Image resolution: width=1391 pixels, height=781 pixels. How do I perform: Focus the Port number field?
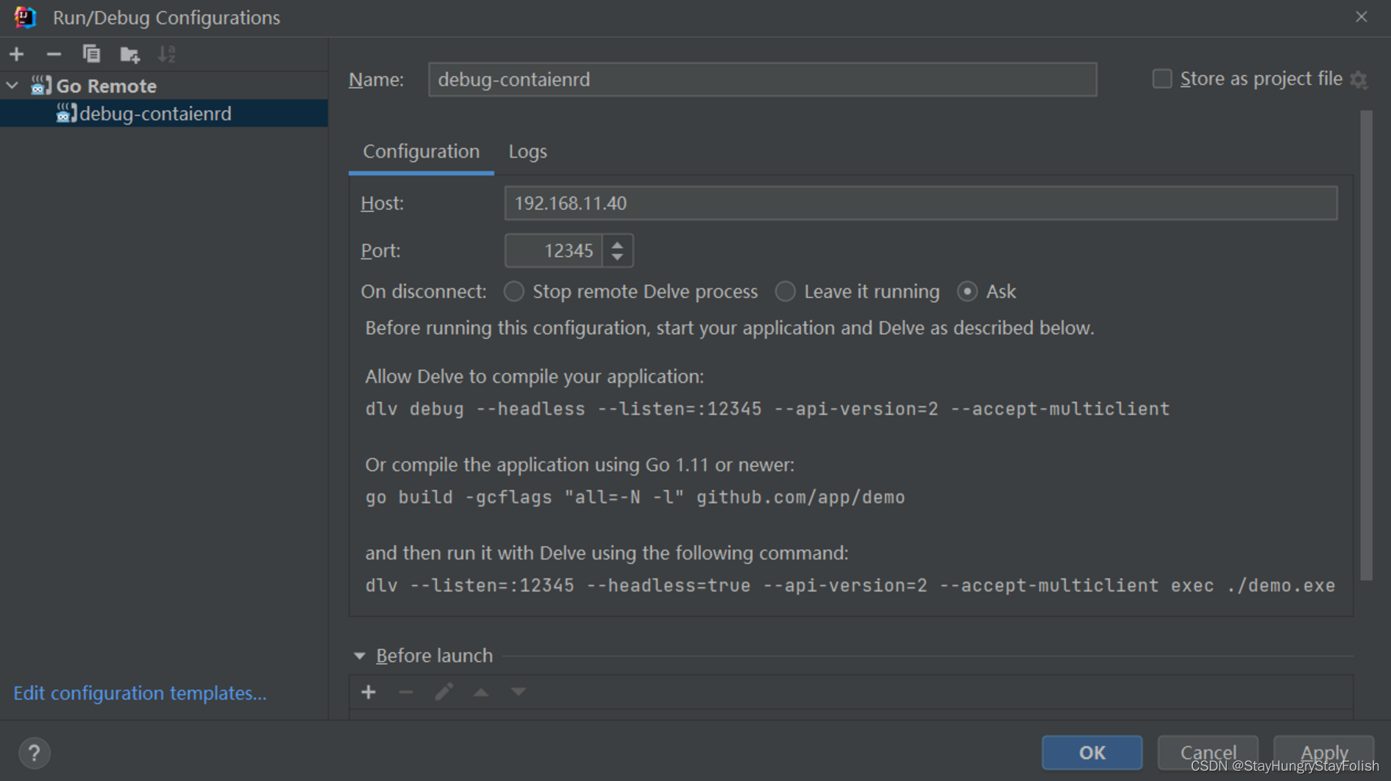(553, 250)
